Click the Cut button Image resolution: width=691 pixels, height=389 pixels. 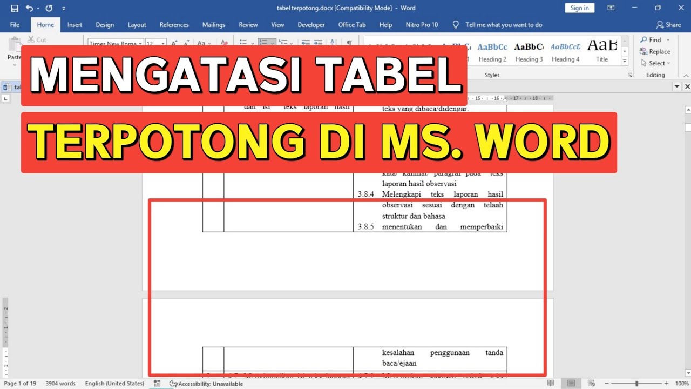[x=37, y=40]
